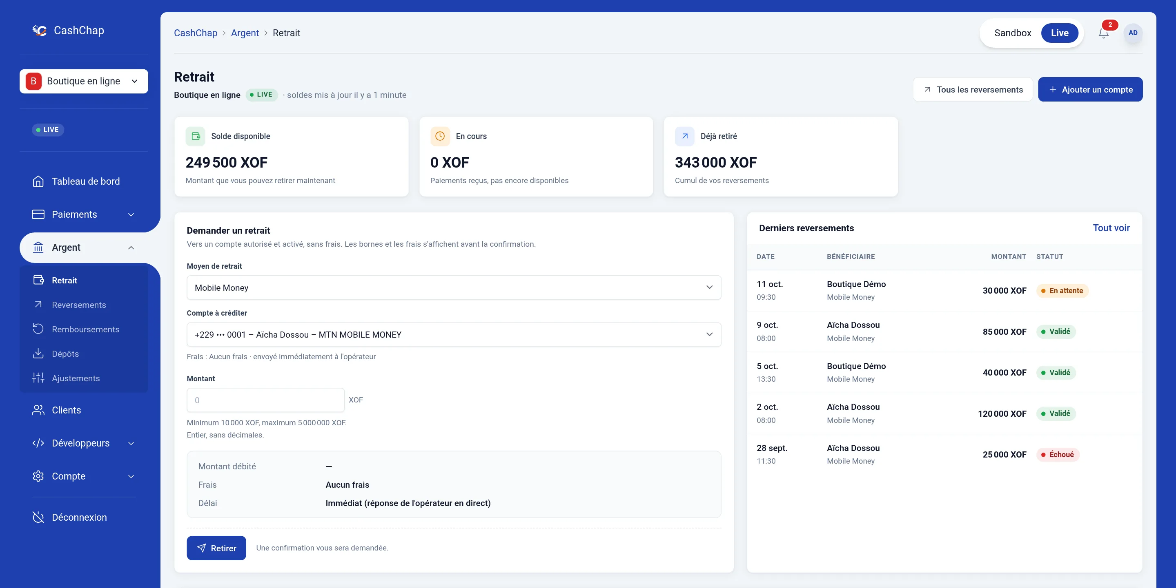Click the CashChap logo icon
Viewport: 1176px width, 588px height.
(x=40, y=31)
